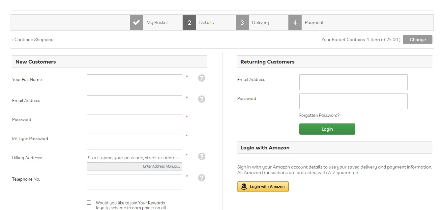Click the Login with Amazon button
443x210 pixels.
pos(263,187)
